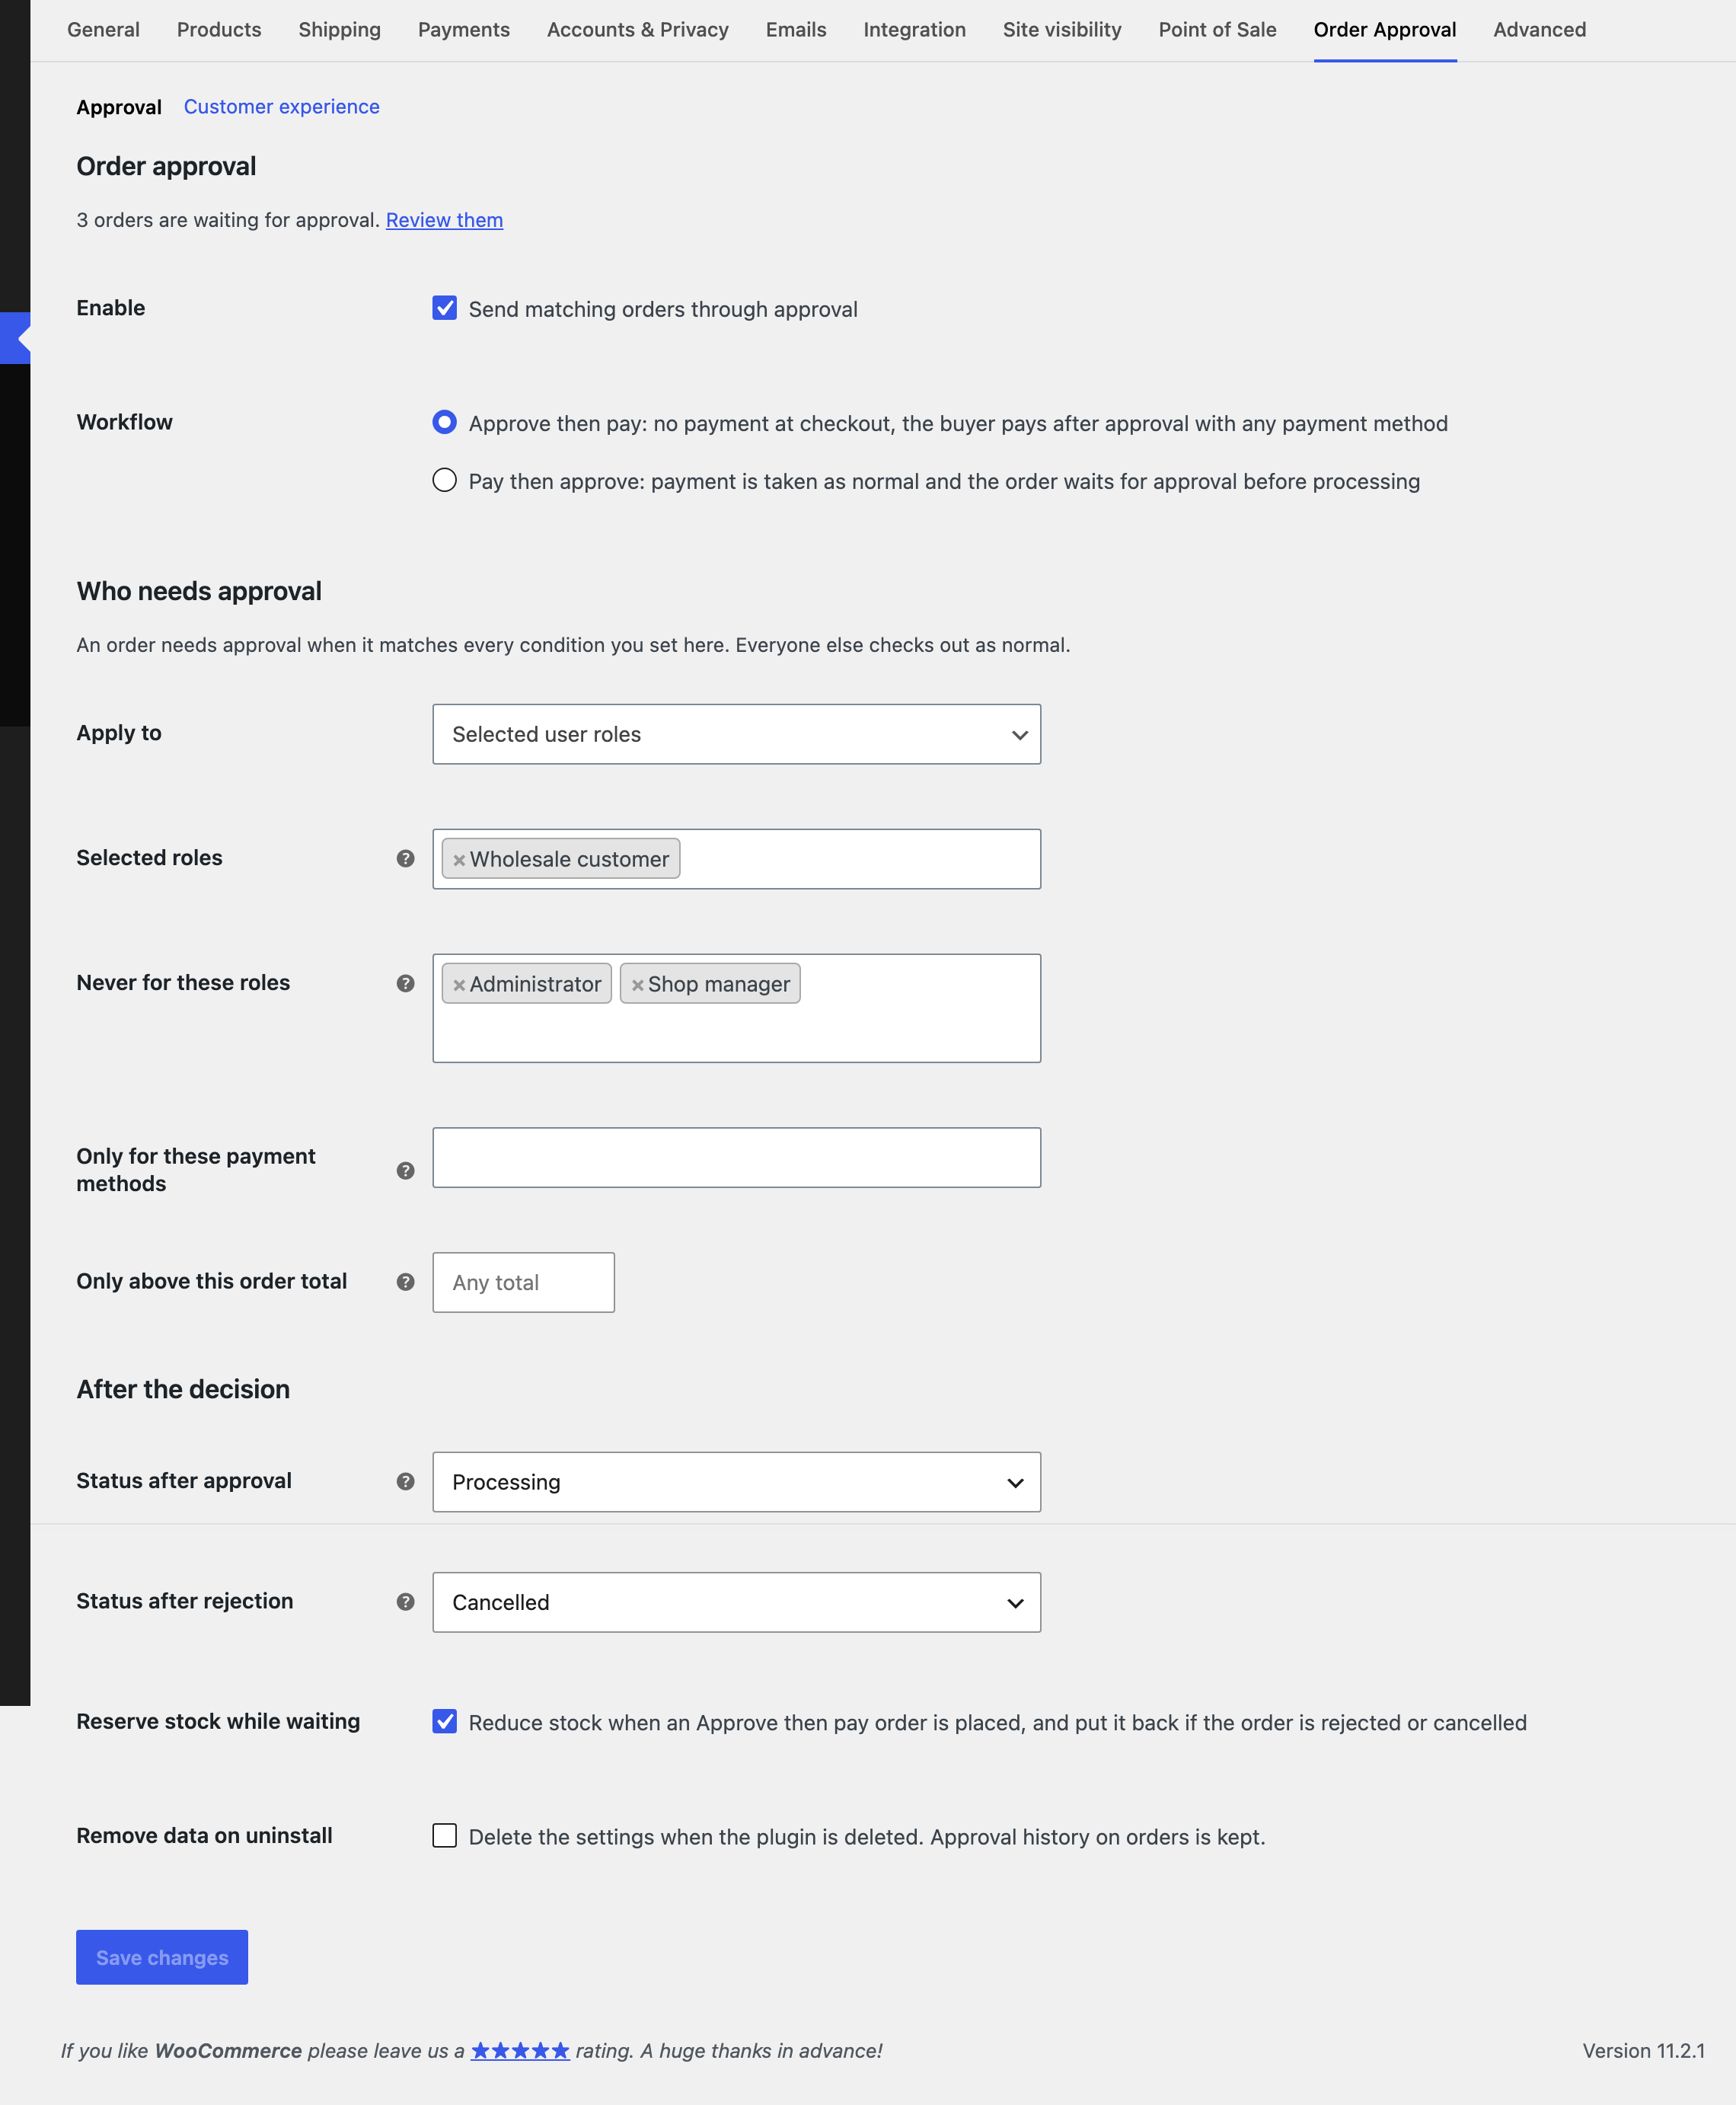Focus the Any total order amount field
Screen dimensions: 1736x2105
pos(523,1283)
